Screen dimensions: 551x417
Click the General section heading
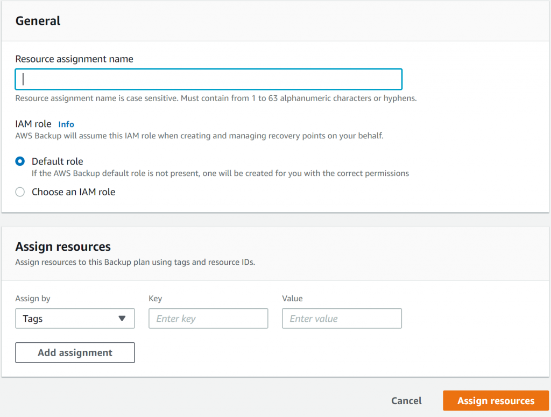click(x=38, y=21)
